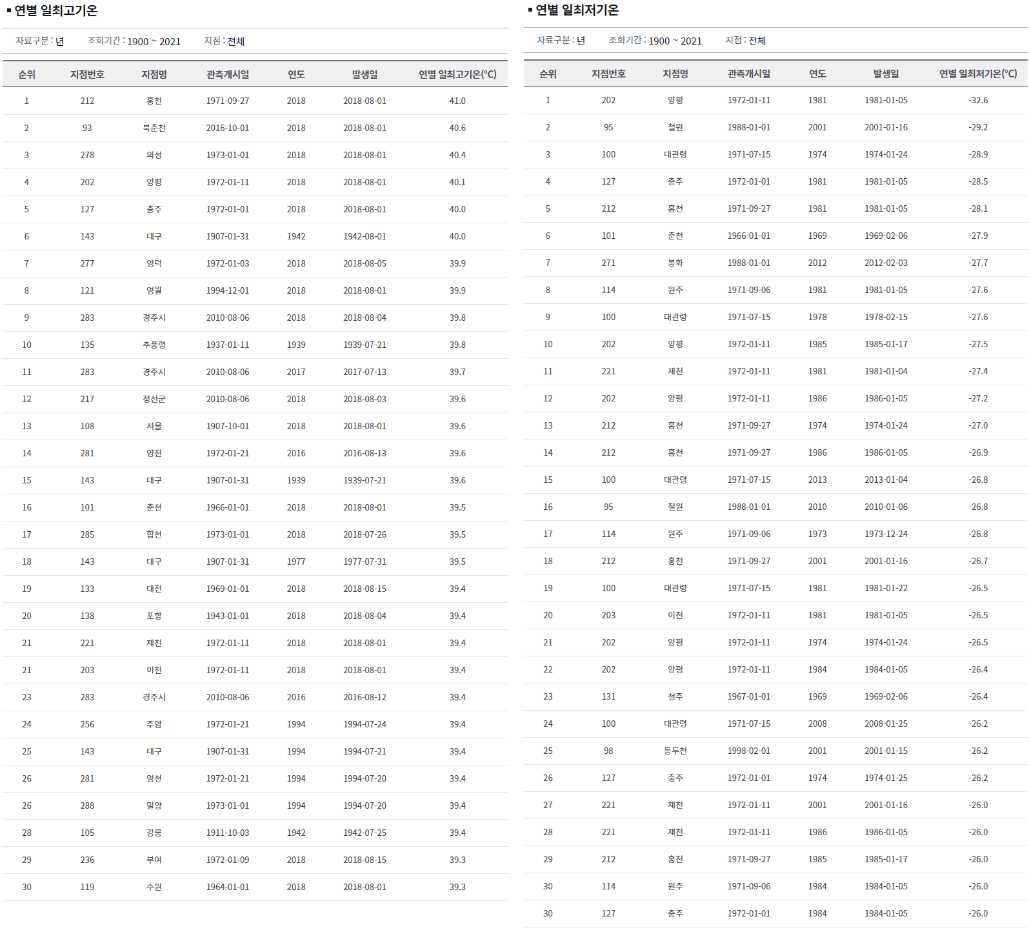Click the 41.0 maximum temperature value

pyautogui.click(x=457, y=101)
